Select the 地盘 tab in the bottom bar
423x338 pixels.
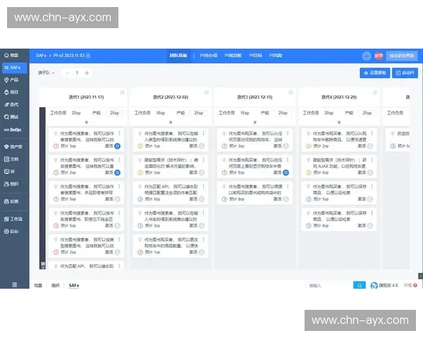coord(38,285)
